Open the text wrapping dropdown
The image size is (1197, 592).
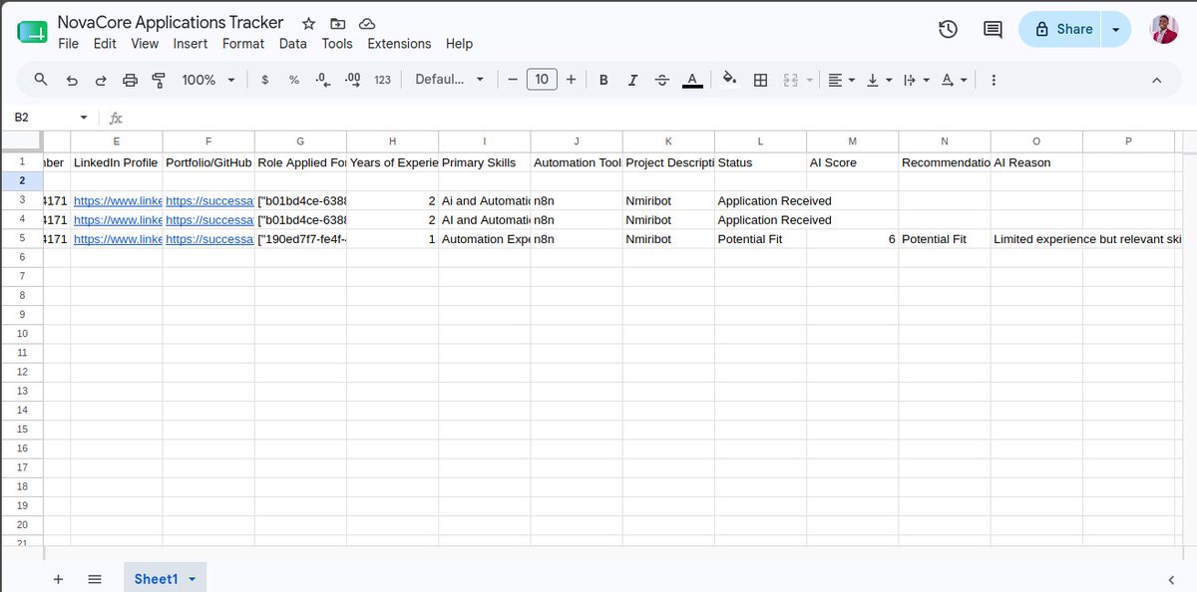pos(916,80)
